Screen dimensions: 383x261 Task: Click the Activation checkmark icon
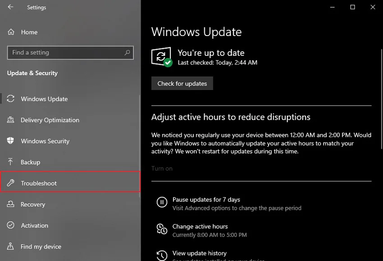[10, 225]
